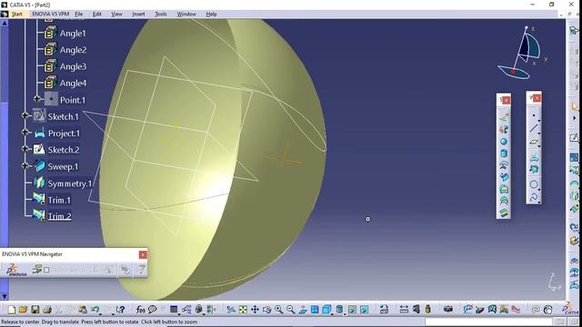This screenshot has width=582, height=327.
Task: Click the tree scrollbar up arrow
Action: click(5, 24)
